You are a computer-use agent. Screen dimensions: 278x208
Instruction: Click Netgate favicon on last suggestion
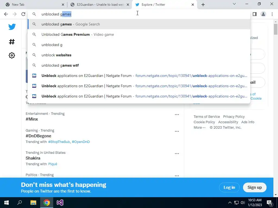point(34,96)
